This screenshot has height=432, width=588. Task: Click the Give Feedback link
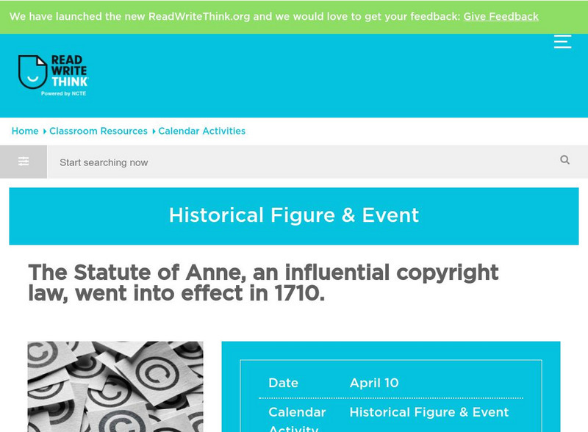(501, 16)
